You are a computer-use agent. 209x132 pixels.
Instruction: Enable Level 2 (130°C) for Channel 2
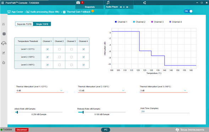click(x=60, y=57)
